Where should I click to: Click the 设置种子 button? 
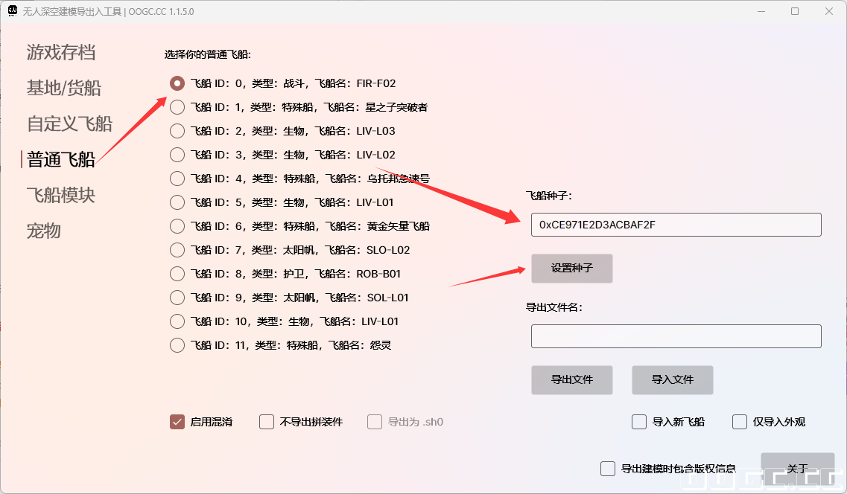tap(571, 269)
